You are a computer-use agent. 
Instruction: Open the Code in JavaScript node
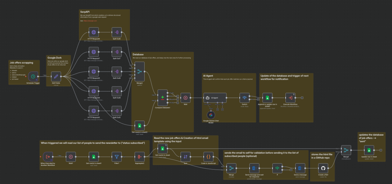pyautogui.click(x=209, y=157)
